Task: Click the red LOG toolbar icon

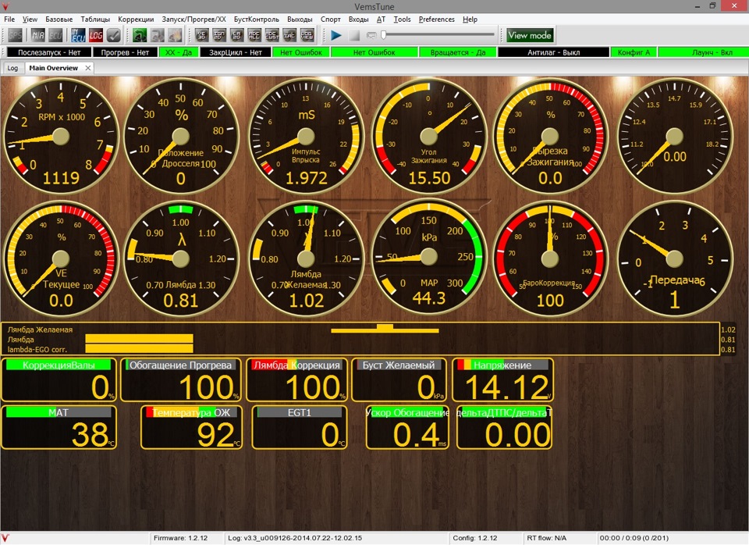Action: click(95, 35)
